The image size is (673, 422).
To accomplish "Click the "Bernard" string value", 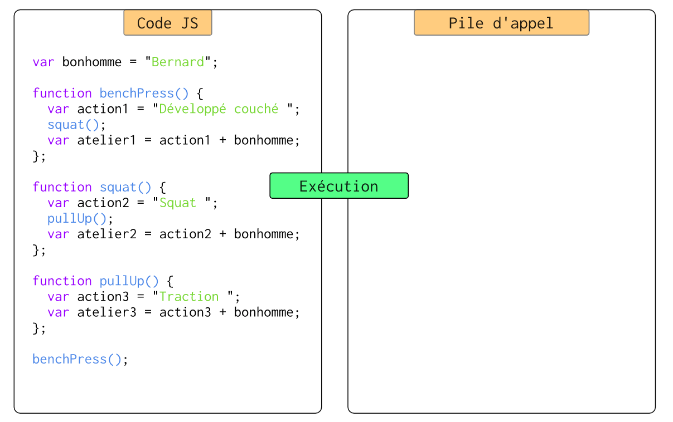I will [178, 62].
